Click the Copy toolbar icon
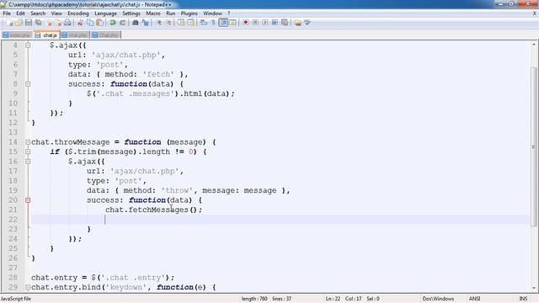The width and height of the screenshot is (539, 303). (x=90, y=23)
